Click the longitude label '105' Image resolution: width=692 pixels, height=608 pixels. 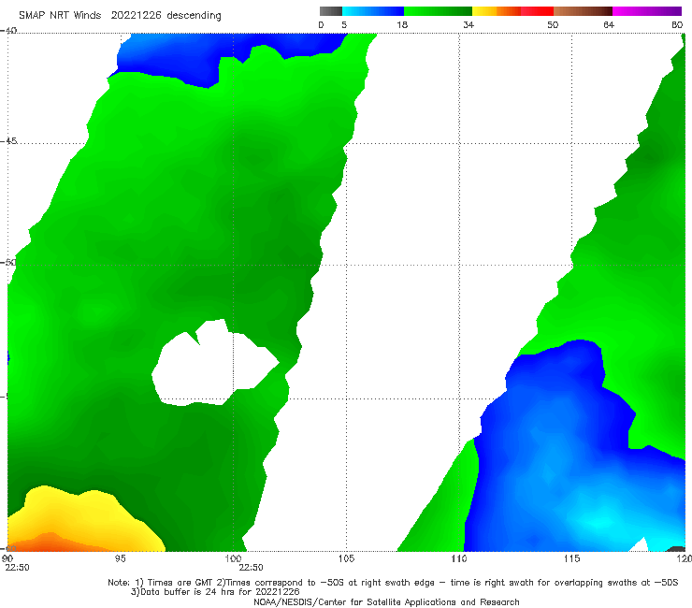point(346,558)
